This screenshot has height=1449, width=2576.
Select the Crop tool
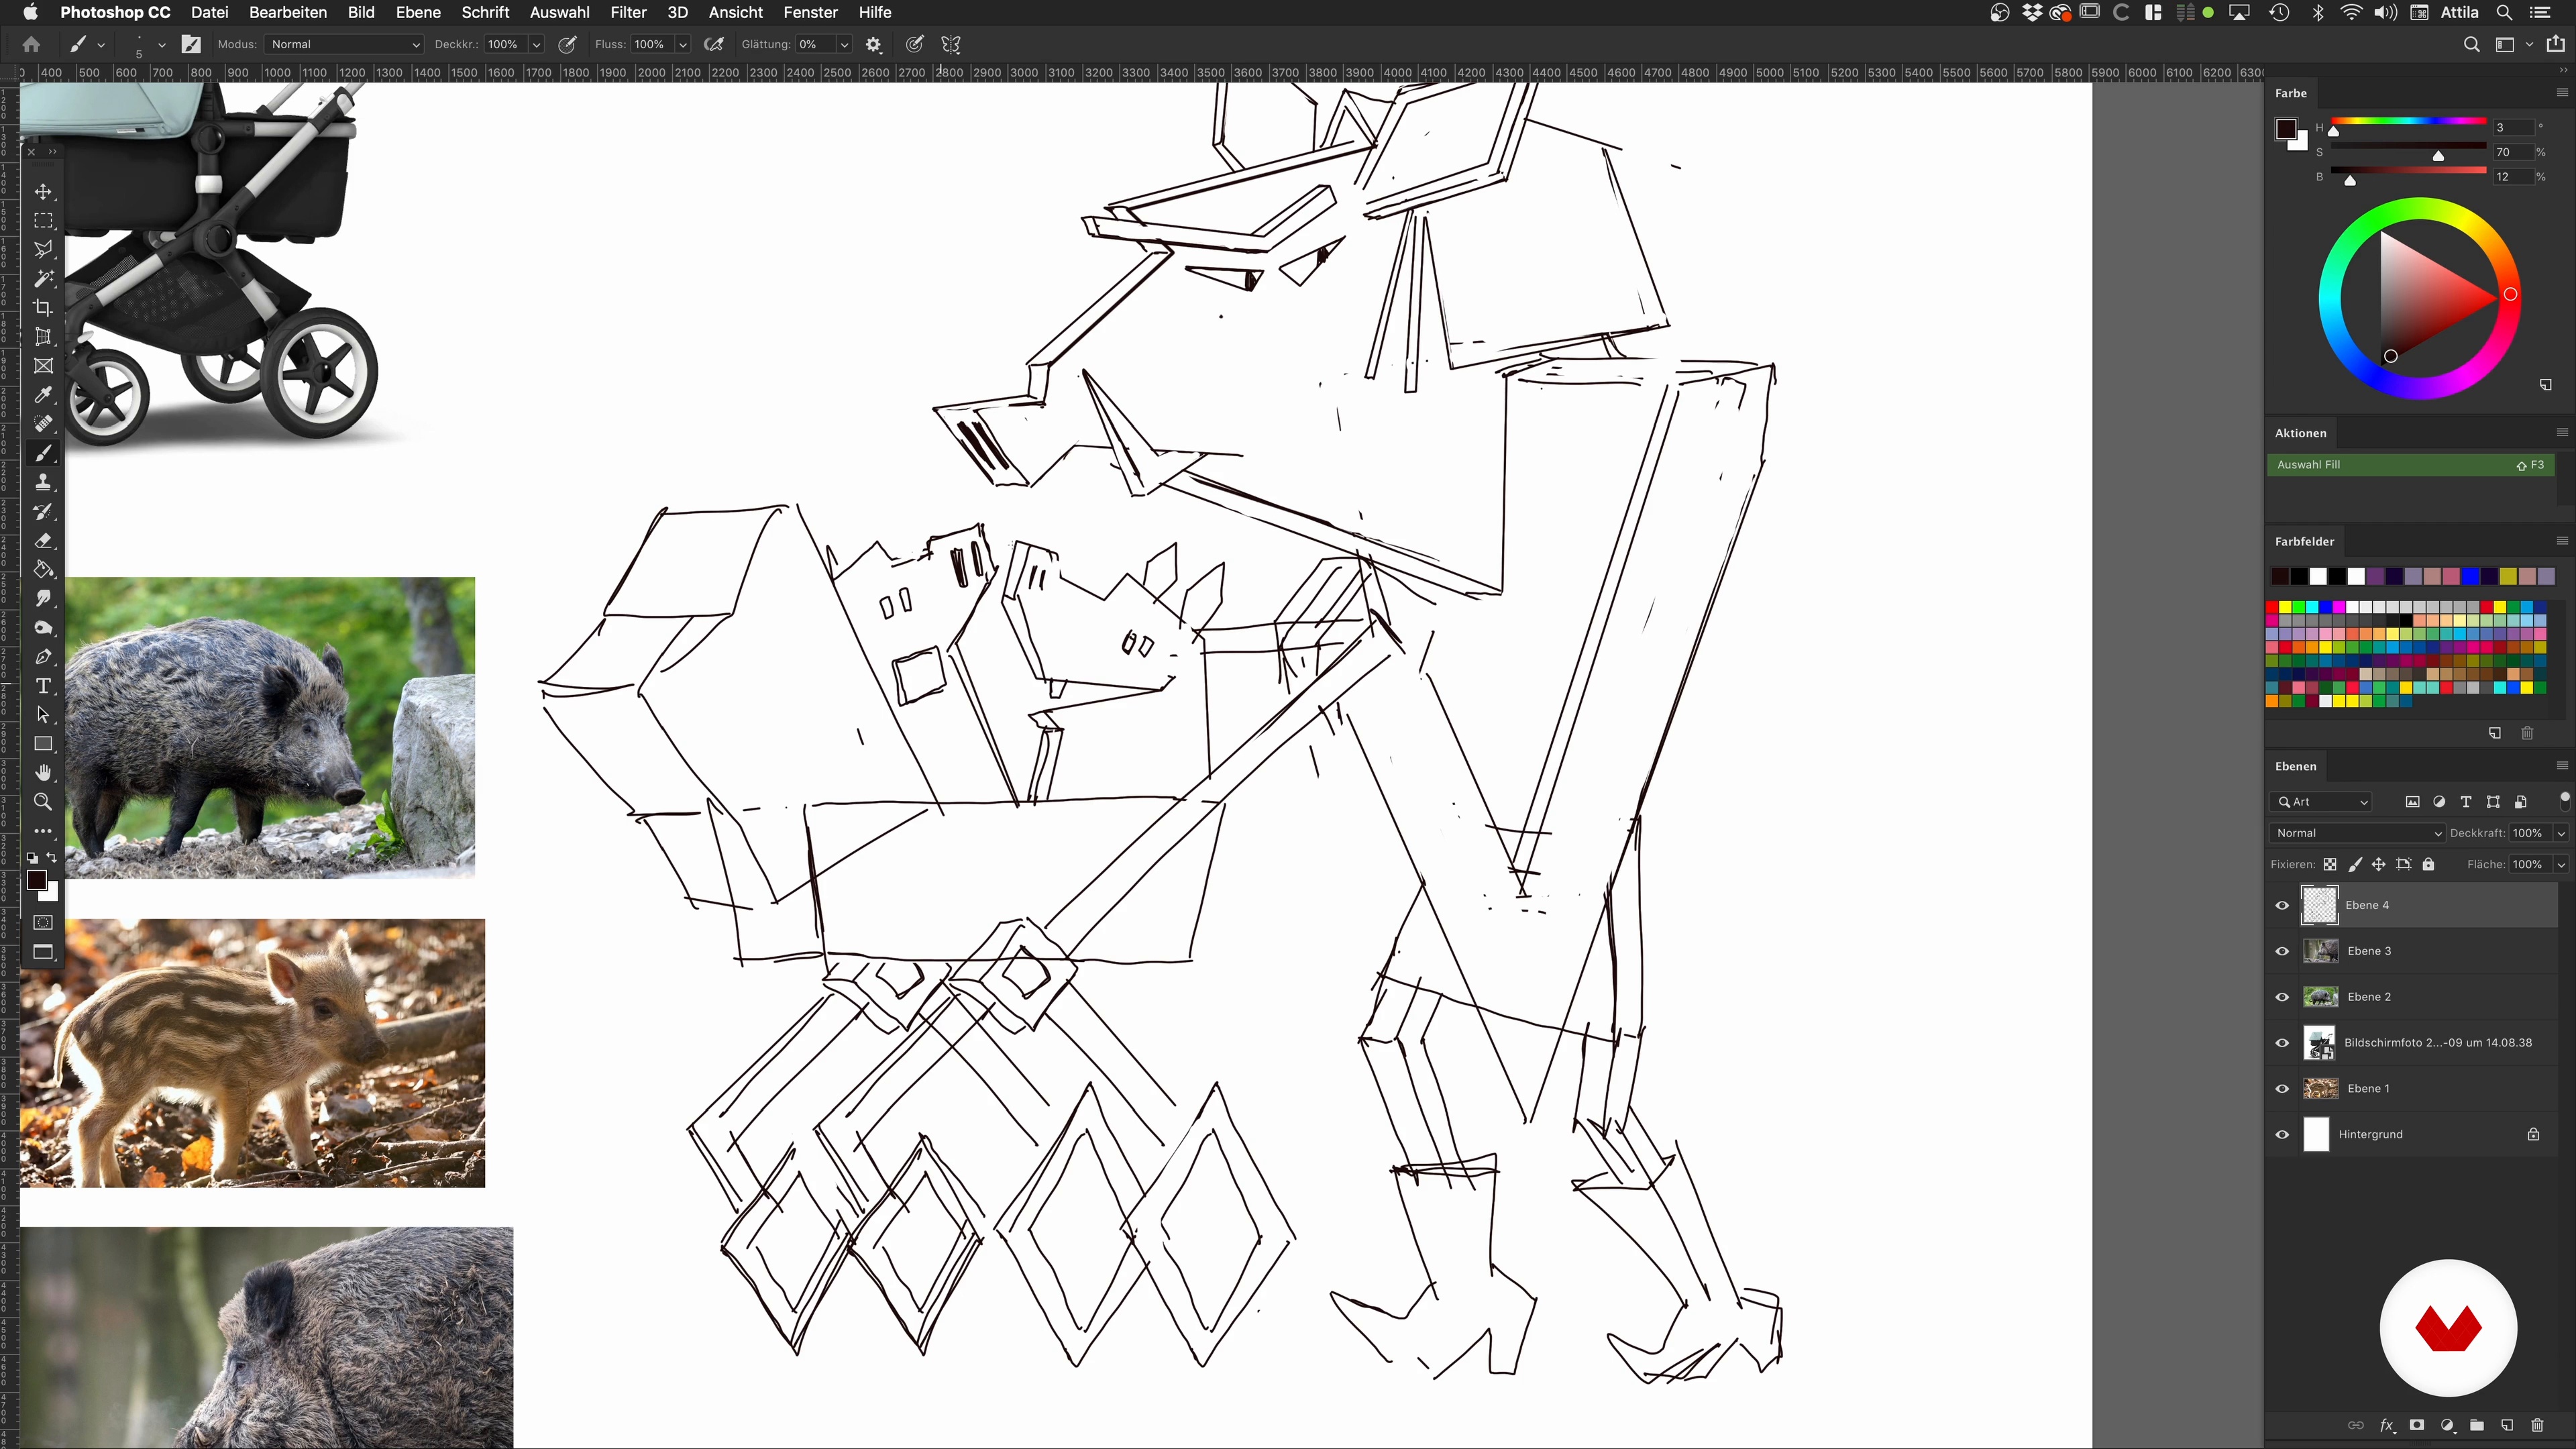click(x=43, y=308)
